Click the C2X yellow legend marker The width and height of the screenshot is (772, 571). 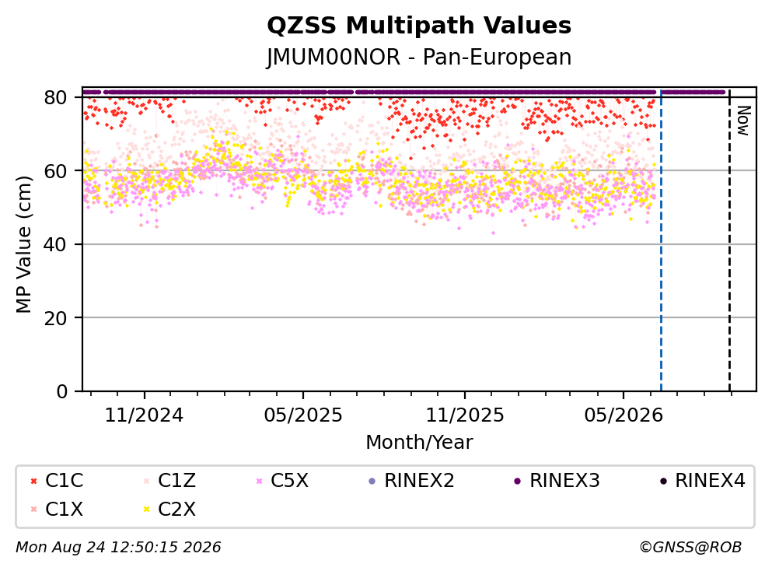point(147,510)
